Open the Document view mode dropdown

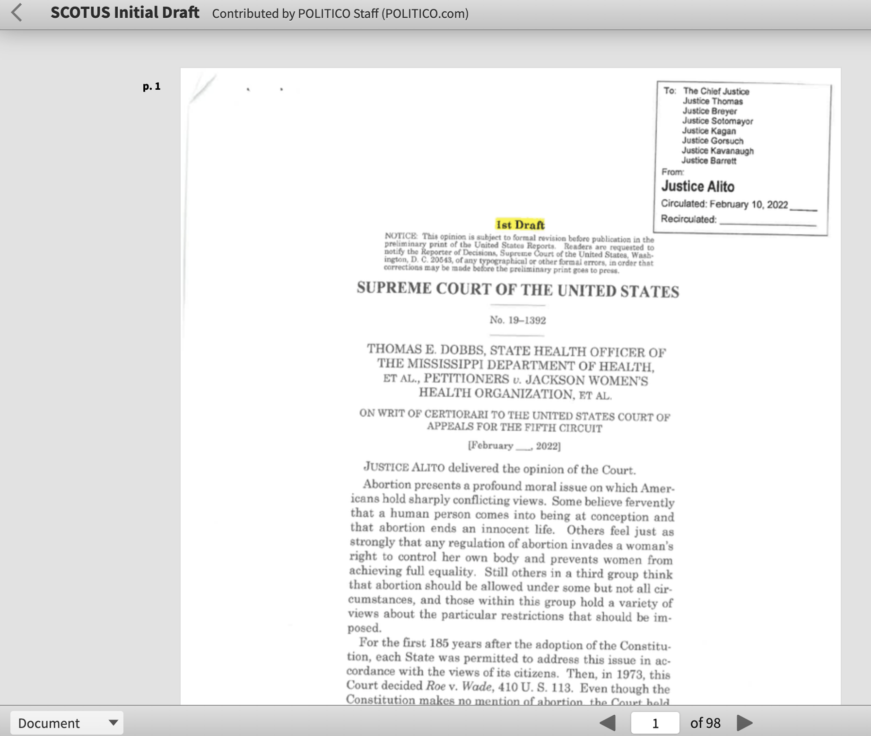(67, 723)
